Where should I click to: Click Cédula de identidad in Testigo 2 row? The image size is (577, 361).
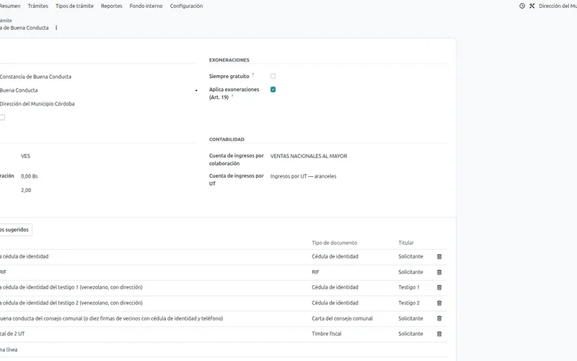point(335,303)
